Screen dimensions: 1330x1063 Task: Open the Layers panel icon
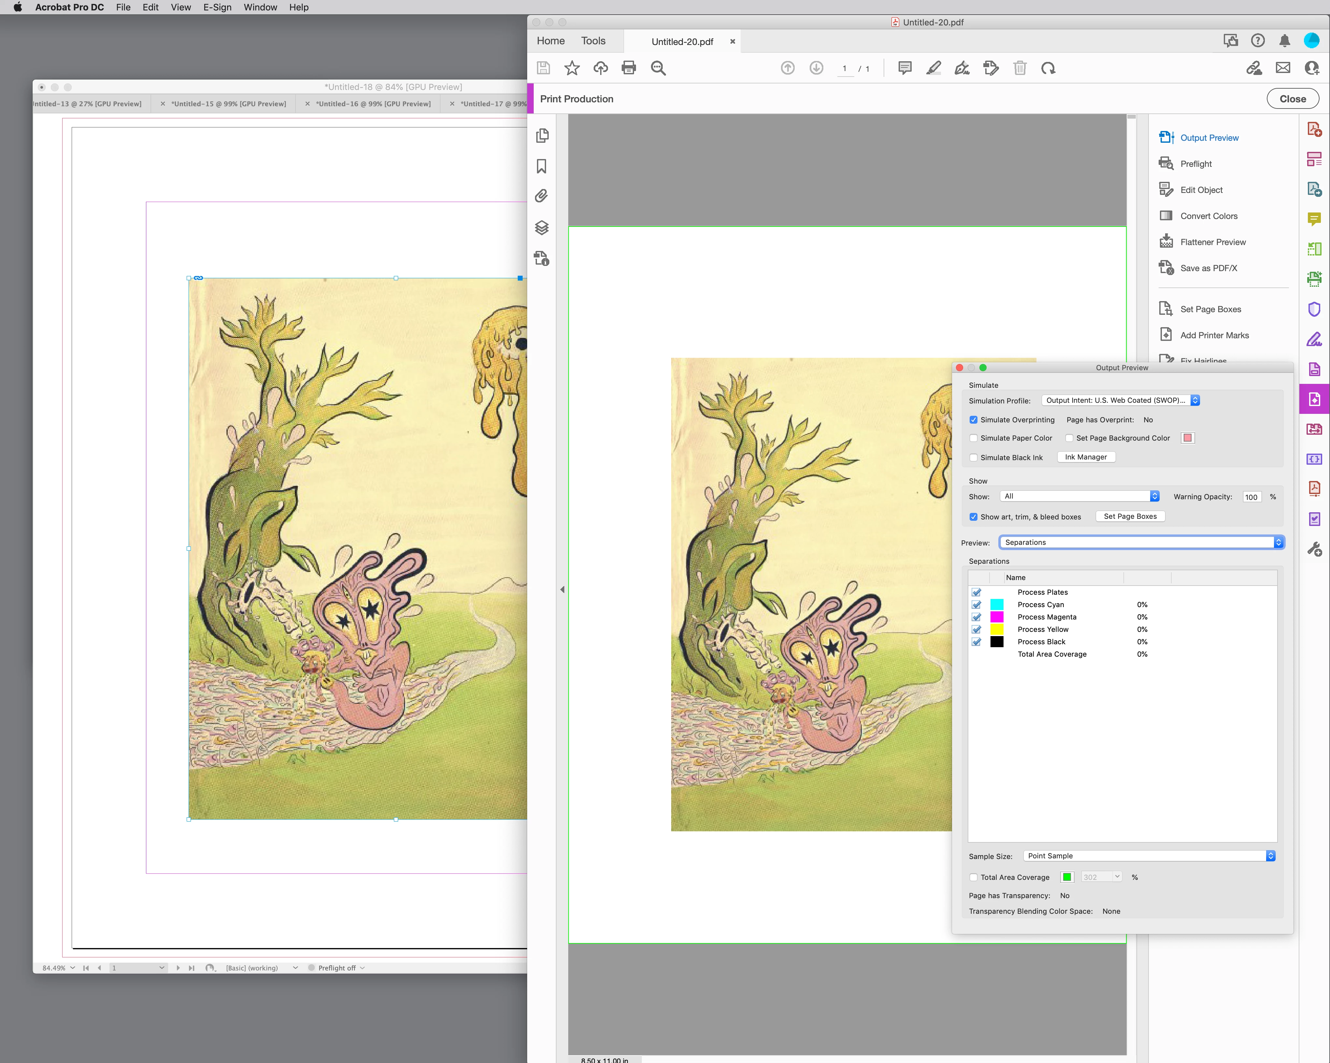542,228
